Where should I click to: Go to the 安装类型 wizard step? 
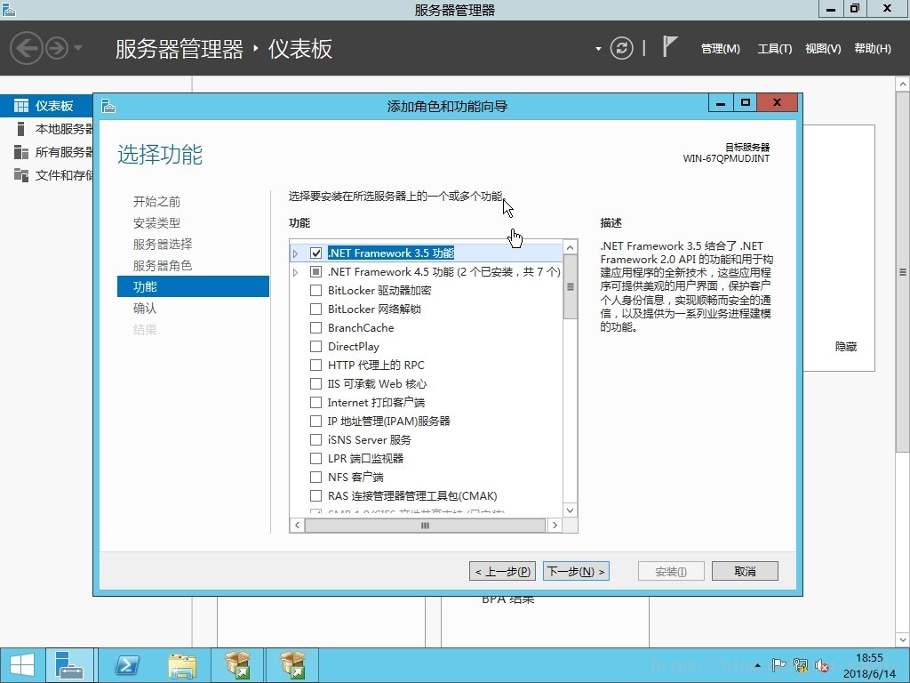[156, 223]
